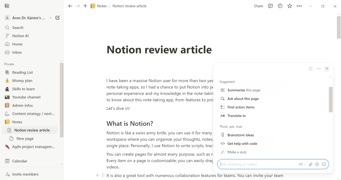Viewport: 341px width, 180px height.
Task: Click the Private section header
Action: coord(9,64)
